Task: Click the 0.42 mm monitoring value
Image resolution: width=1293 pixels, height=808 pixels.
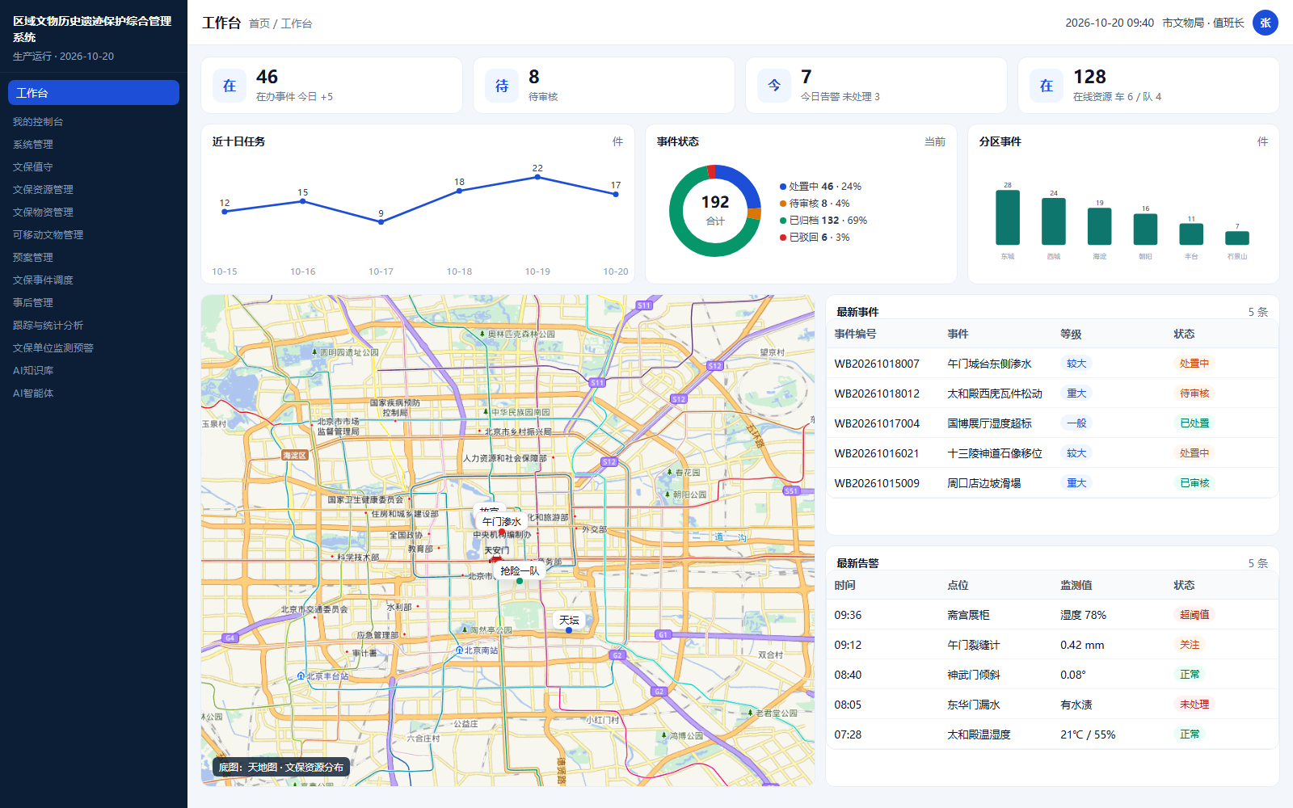Action: [1082, 645]
